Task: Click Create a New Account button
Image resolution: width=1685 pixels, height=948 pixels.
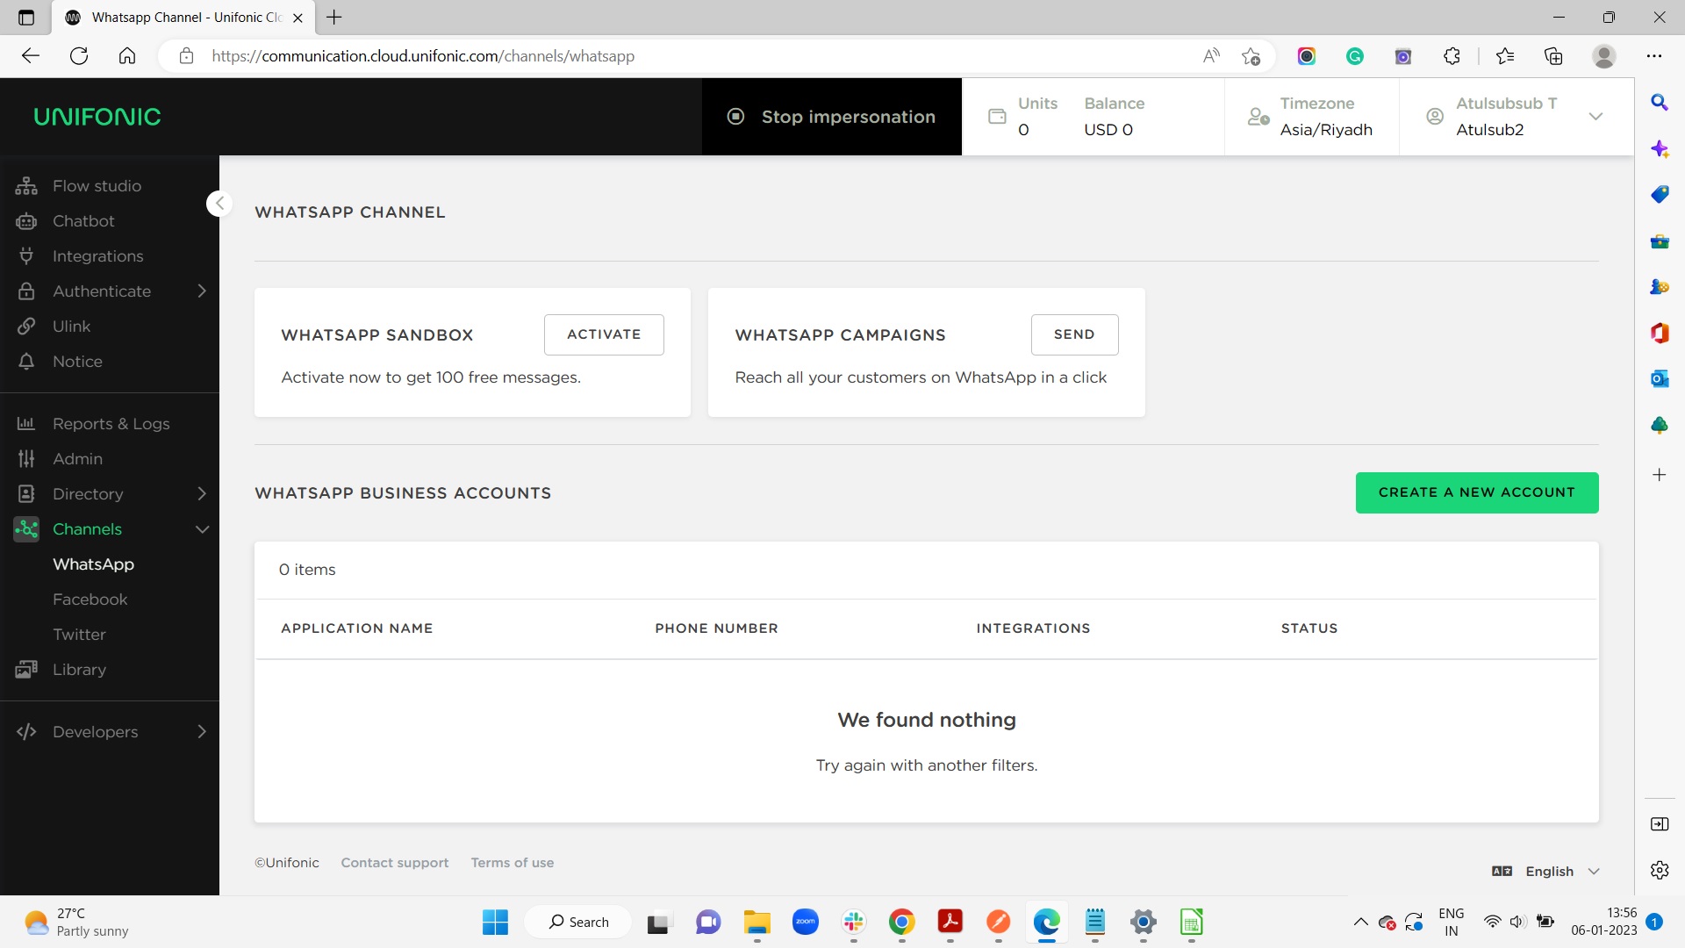Action: point(1476,492)
